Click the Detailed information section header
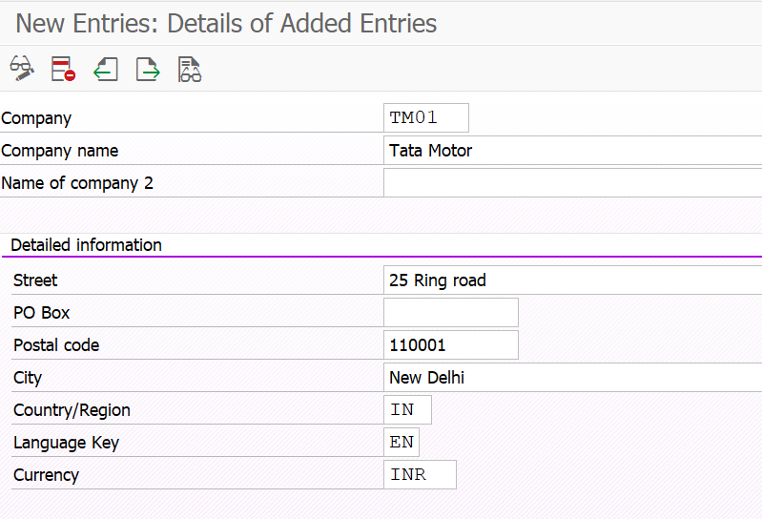 (86, 245)
